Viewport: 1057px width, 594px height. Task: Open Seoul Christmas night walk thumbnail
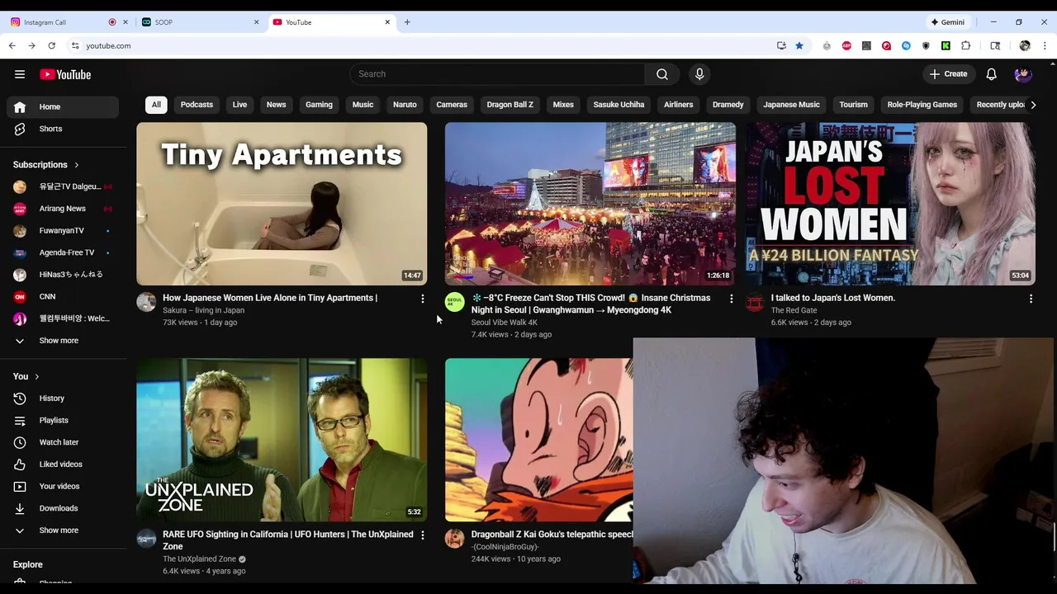point(590,204)
